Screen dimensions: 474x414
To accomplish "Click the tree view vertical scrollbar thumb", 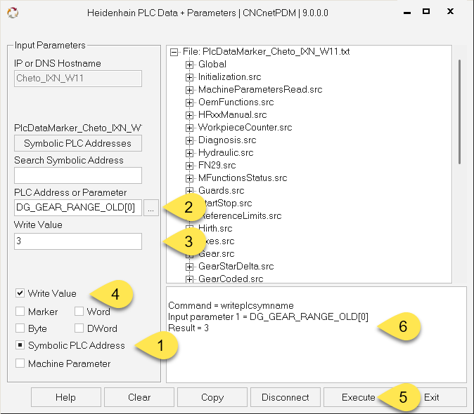I will click(x=459, y=112).
